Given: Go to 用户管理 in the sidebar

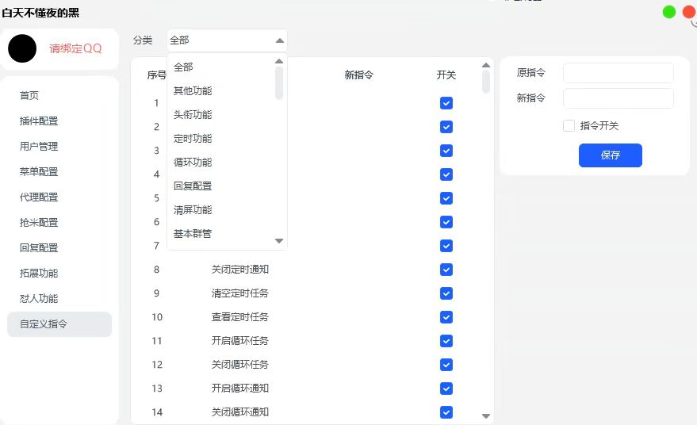Looking at the screenshot, I should click(39, 147).
